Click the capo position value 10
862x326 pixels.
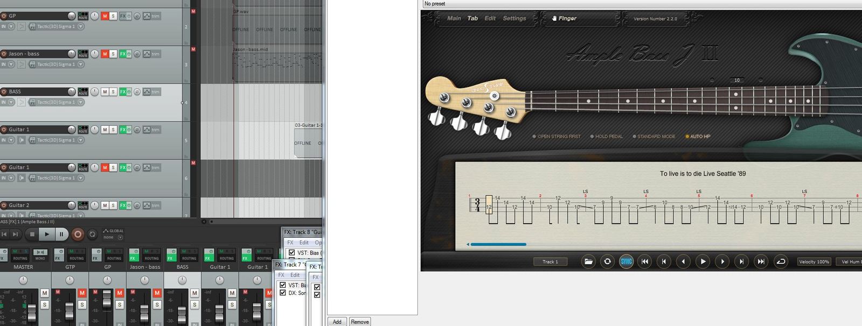tap(737, 80)
